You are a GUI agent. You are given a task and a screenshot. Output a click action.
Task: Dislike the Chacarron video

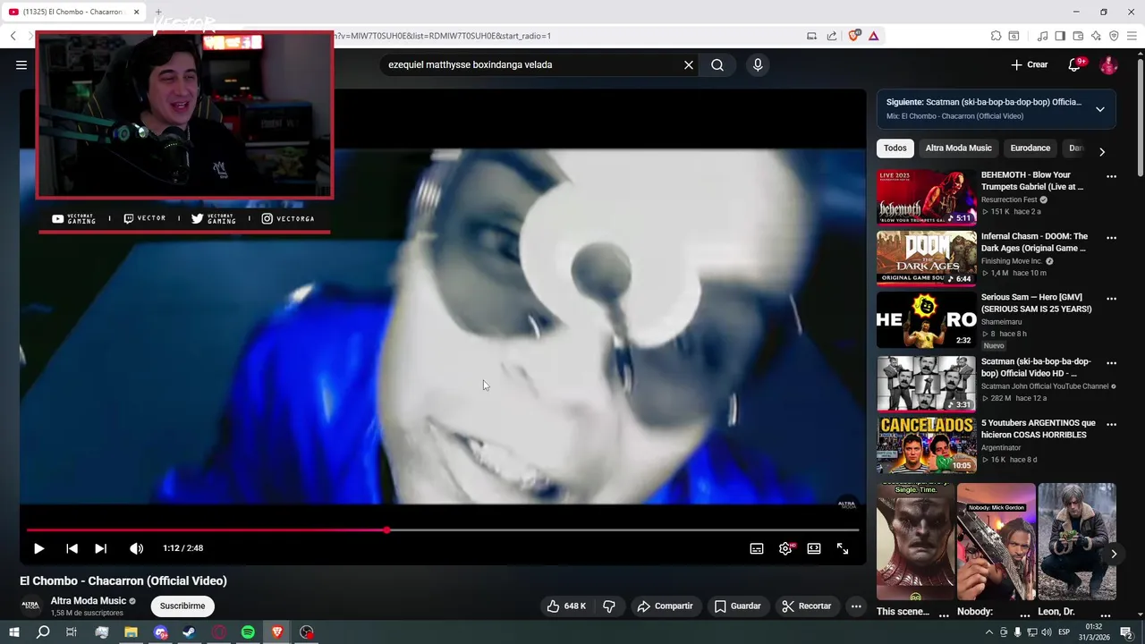coord(609,606)
